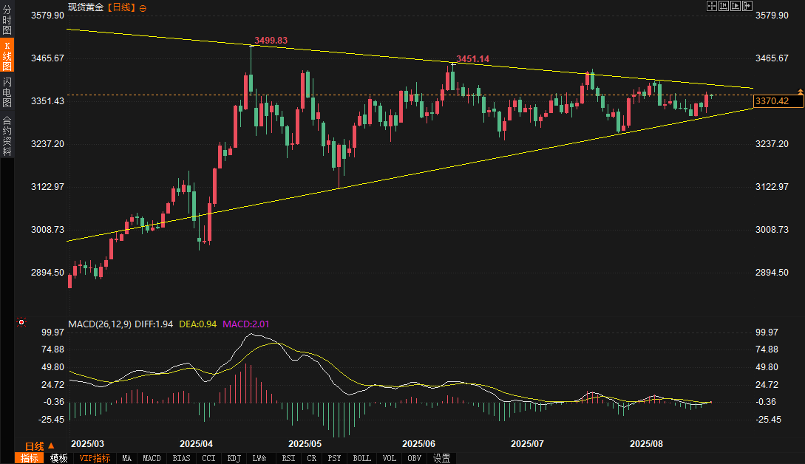Click the 【日线】 period label in the title
This screenshot has width=805, height=464.
pyautogui.click(x=121, y=7)
